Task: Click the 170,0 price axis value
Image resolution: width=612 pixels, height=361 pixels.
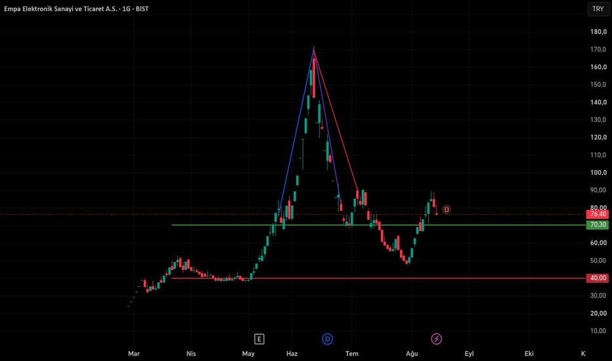Action: click(x=598, y=50)
